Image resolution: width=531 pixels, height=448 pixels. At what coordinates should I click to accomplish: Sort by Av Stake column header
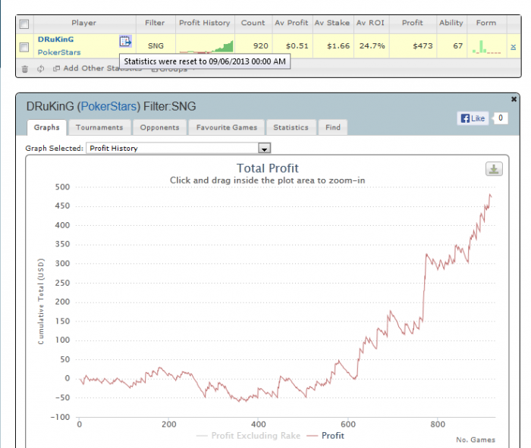(x=332, y=23)
